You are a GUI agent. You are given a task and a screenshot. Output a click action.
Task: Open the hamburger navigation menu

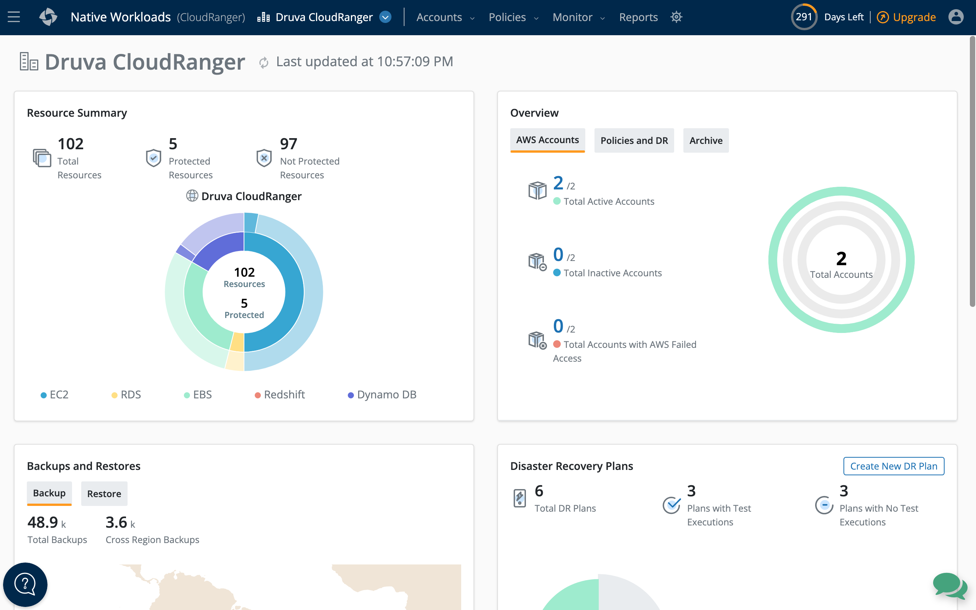(x=14, y=17)
